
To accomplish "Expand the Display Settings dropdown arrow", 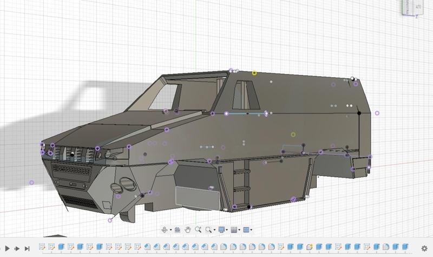I will coord(227,229).
